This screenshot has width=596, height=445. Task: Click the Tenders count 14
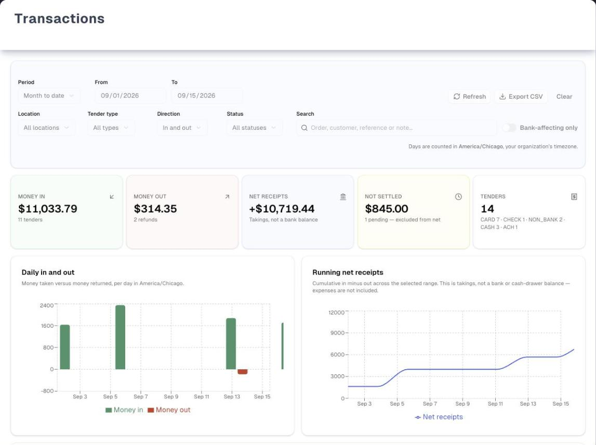tap(487, 208)
